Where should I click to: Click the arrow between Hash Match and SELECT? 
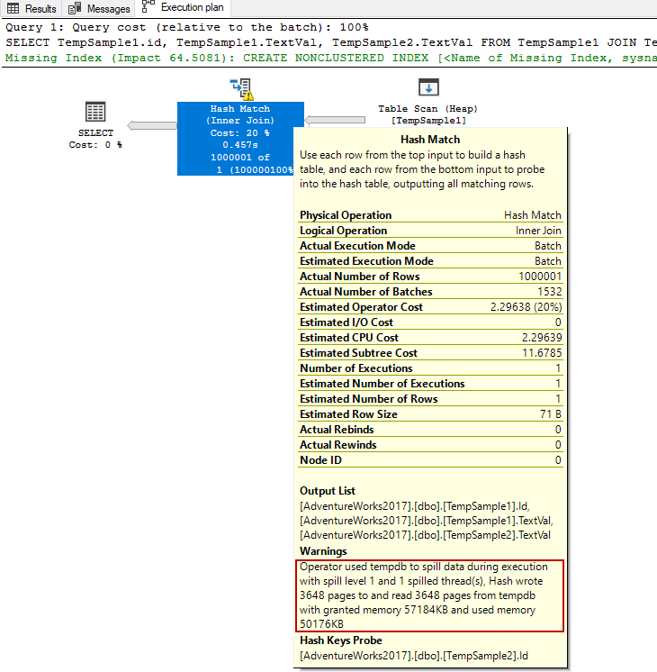152,125
